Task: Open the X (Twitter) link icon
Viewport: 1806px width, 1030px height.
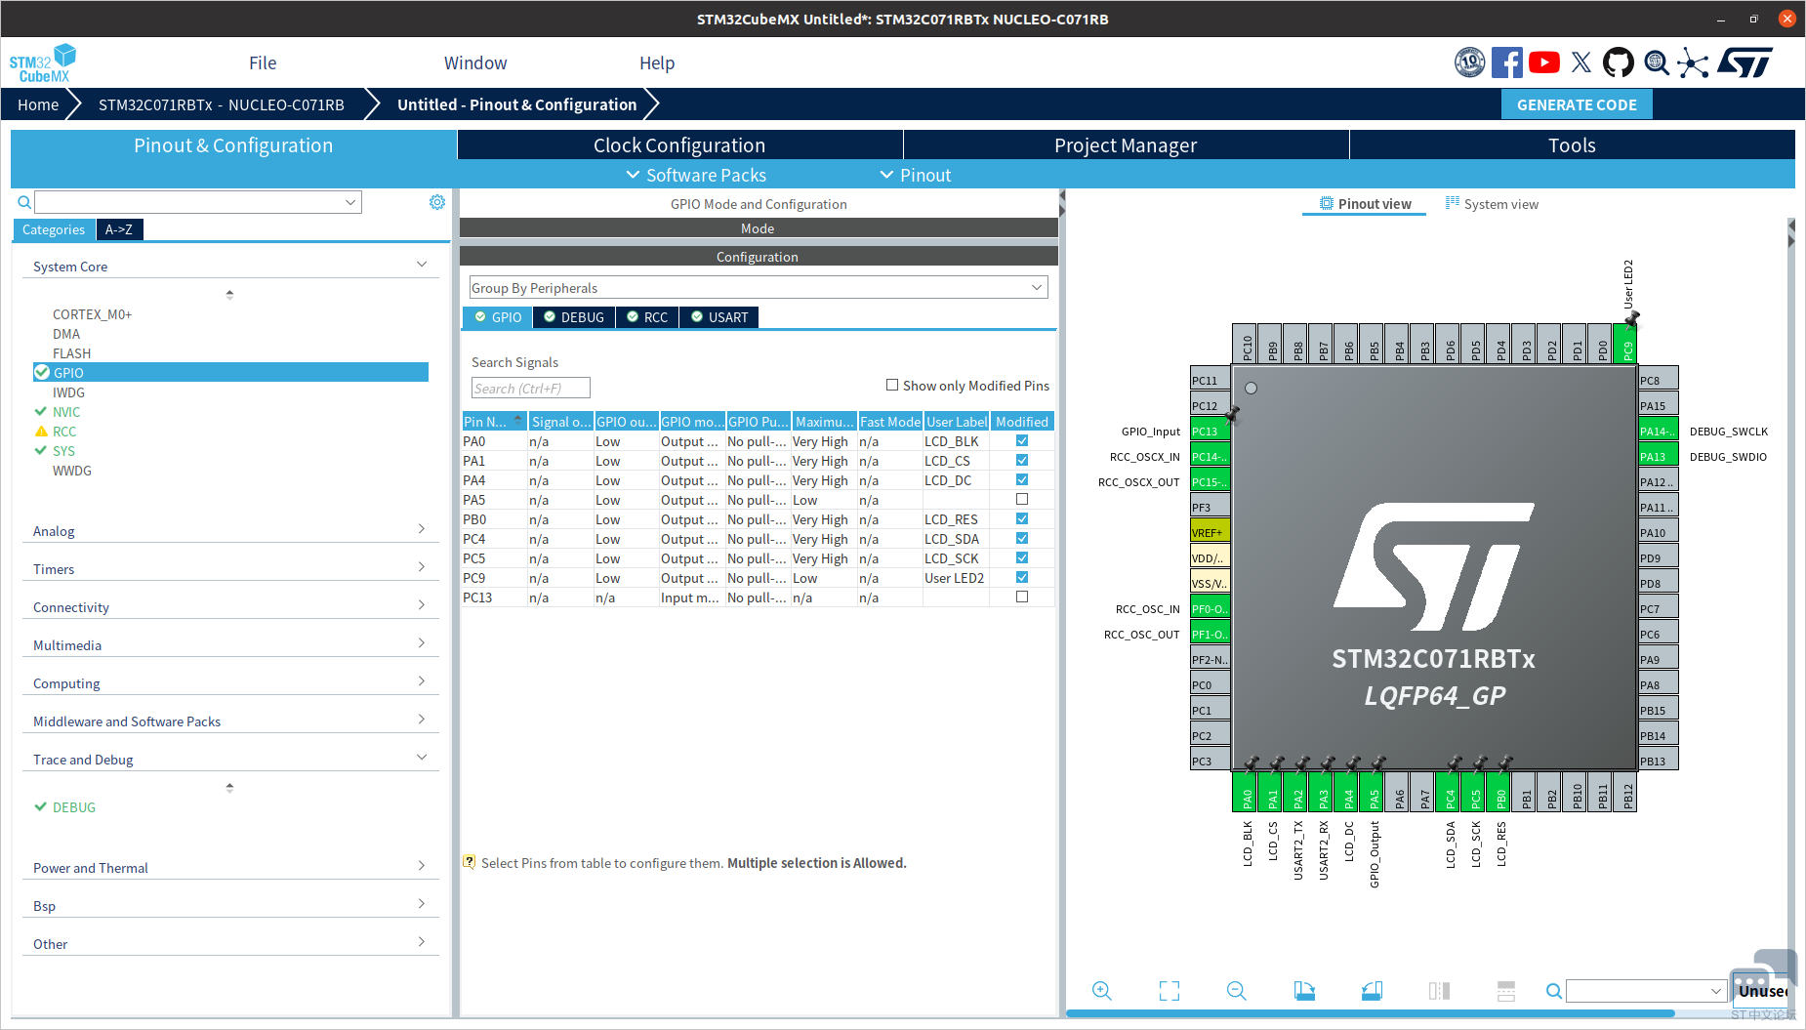Action: click(1581, 62)
